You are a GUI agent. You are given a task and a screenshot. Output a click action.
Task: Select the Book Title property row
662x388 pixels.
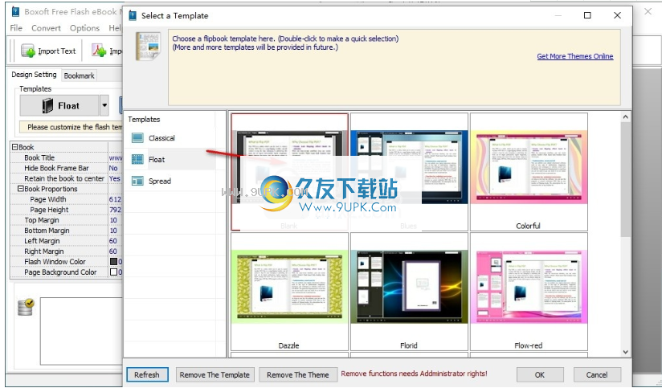(67, 157)
